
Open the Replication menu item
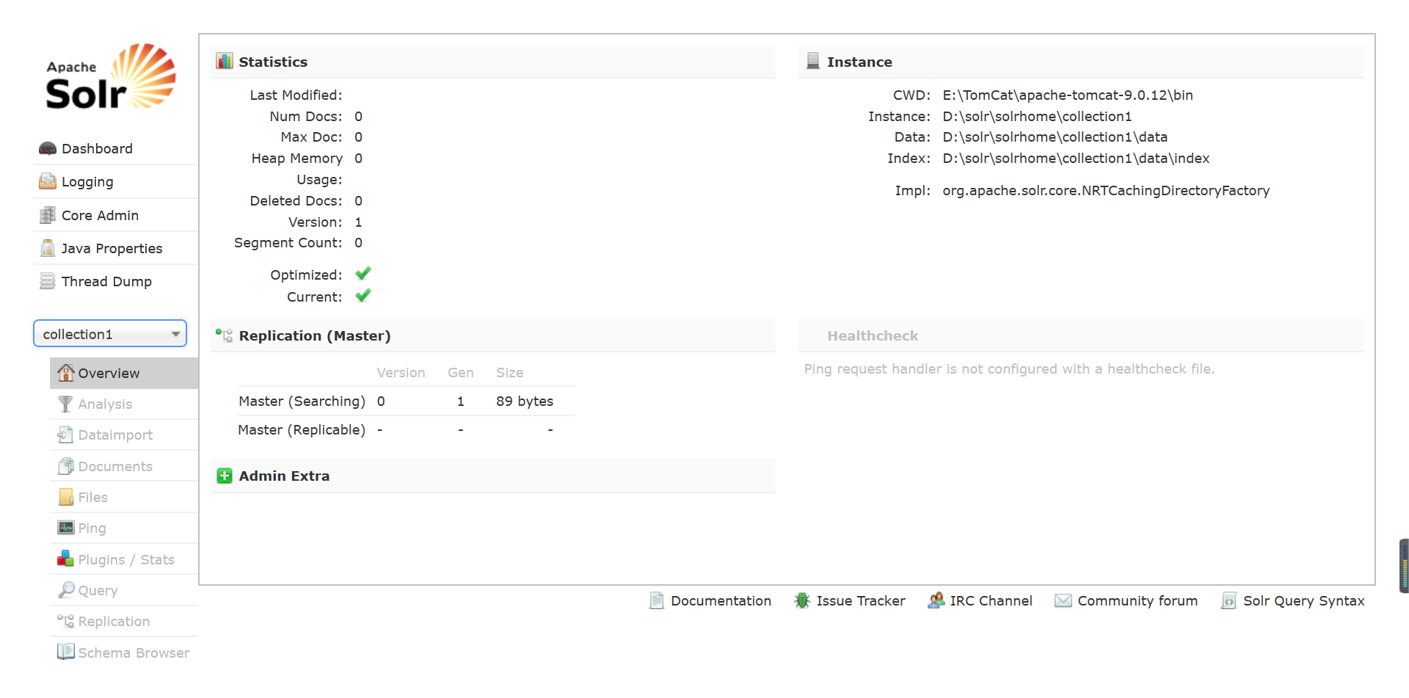pyautogui.click(x=114, y=621)
